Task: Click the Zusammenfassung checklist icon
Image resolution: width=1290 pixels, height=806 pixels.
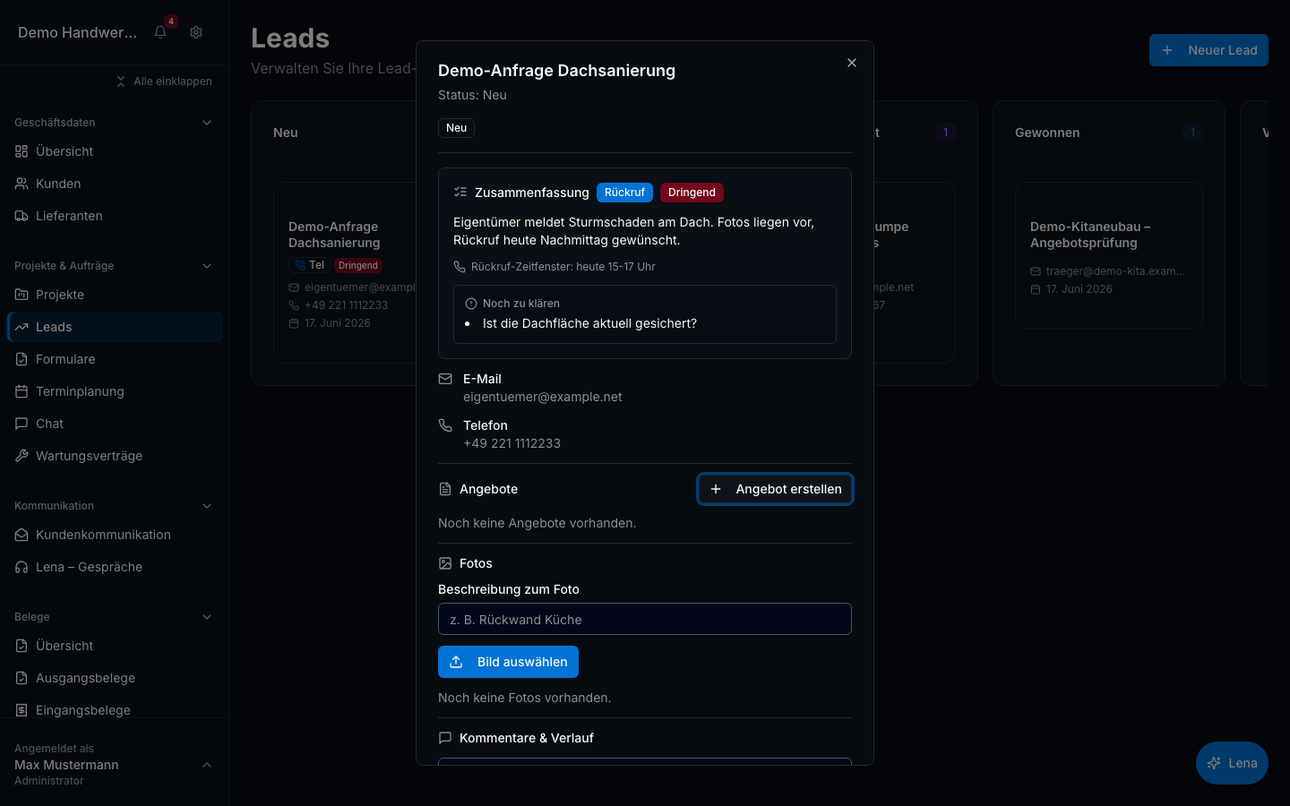Action: (x=460, y=193)
